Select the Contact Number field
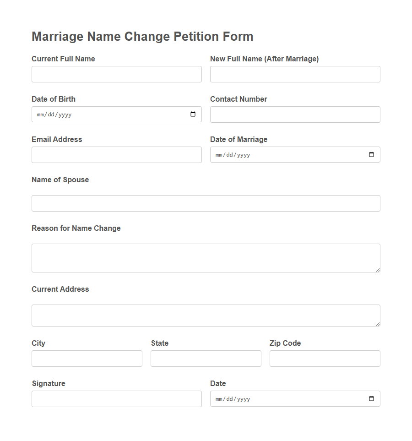The height and width of the screenshot is (441, 412). (295, 114)
